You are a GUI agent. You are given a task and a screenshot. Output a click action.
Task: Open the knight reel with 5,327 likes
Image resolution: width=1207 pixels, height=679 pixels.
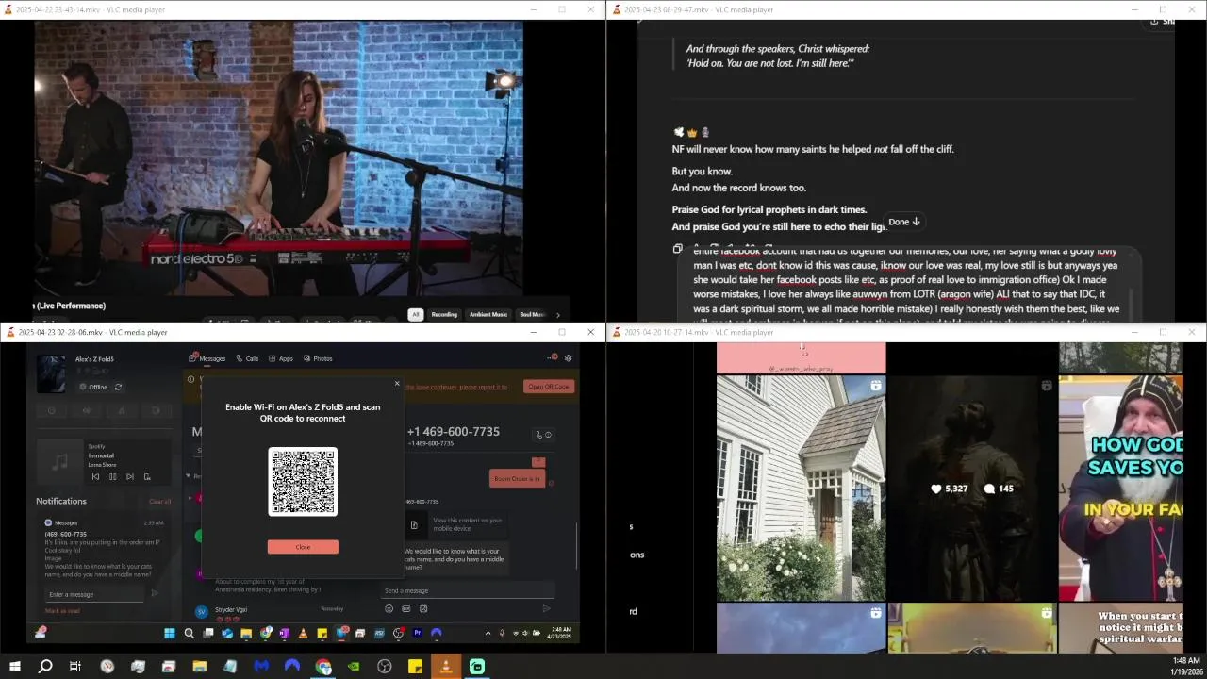[x=971, y=488]
